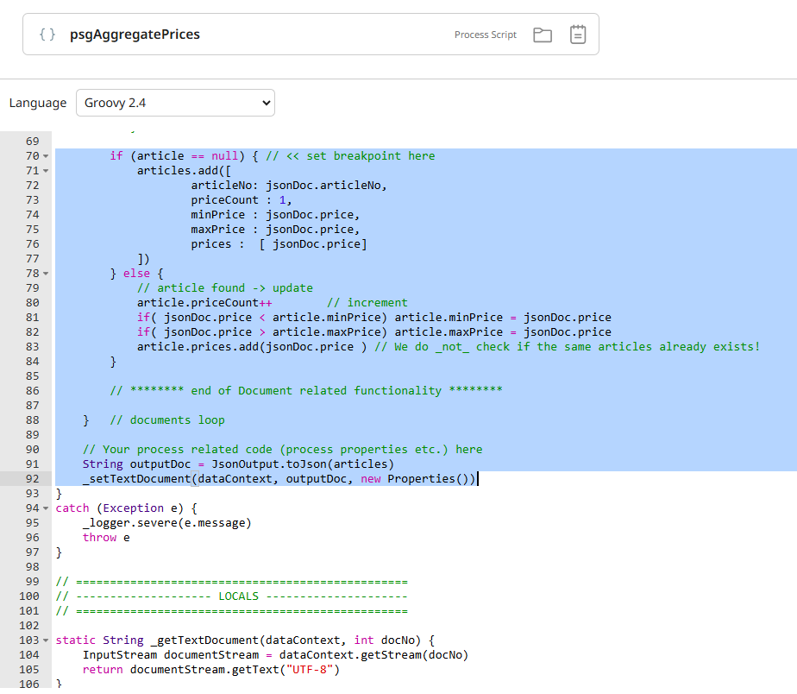Click 'JsonOutput.toJson(articles)' on line 91

coord(303,464)
